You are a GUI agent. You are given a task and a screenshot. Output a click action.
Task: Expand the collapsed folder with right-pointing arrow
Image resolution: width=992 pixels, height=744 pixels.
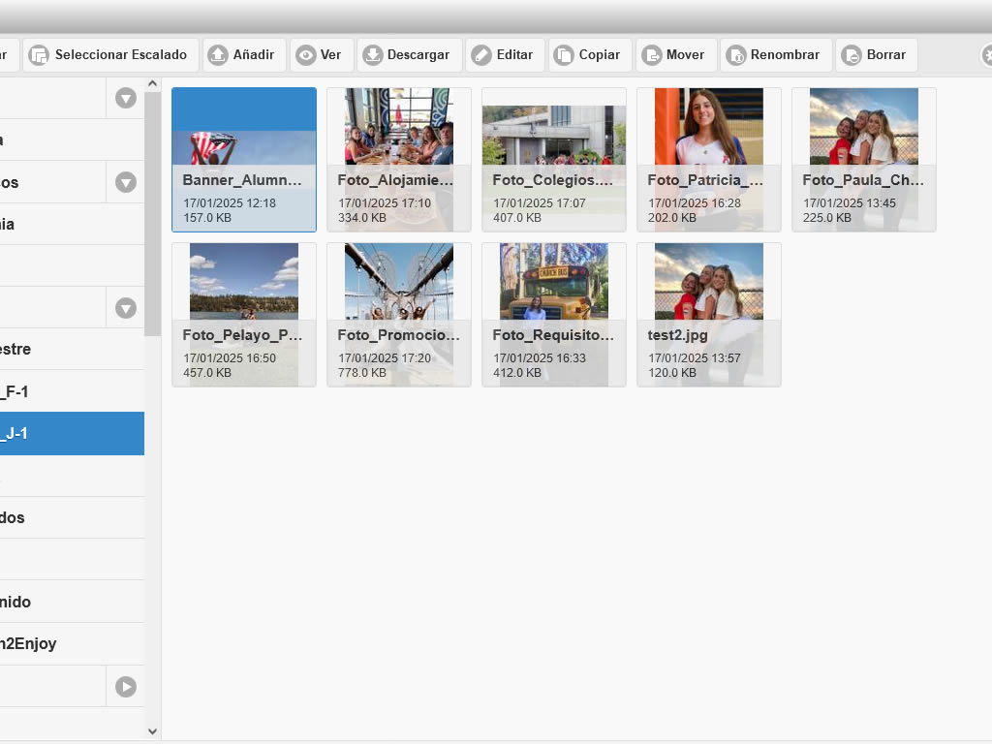126,686
